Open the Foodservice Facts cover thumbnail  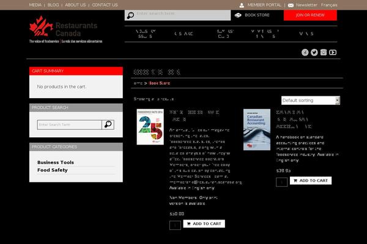(150, 127)
